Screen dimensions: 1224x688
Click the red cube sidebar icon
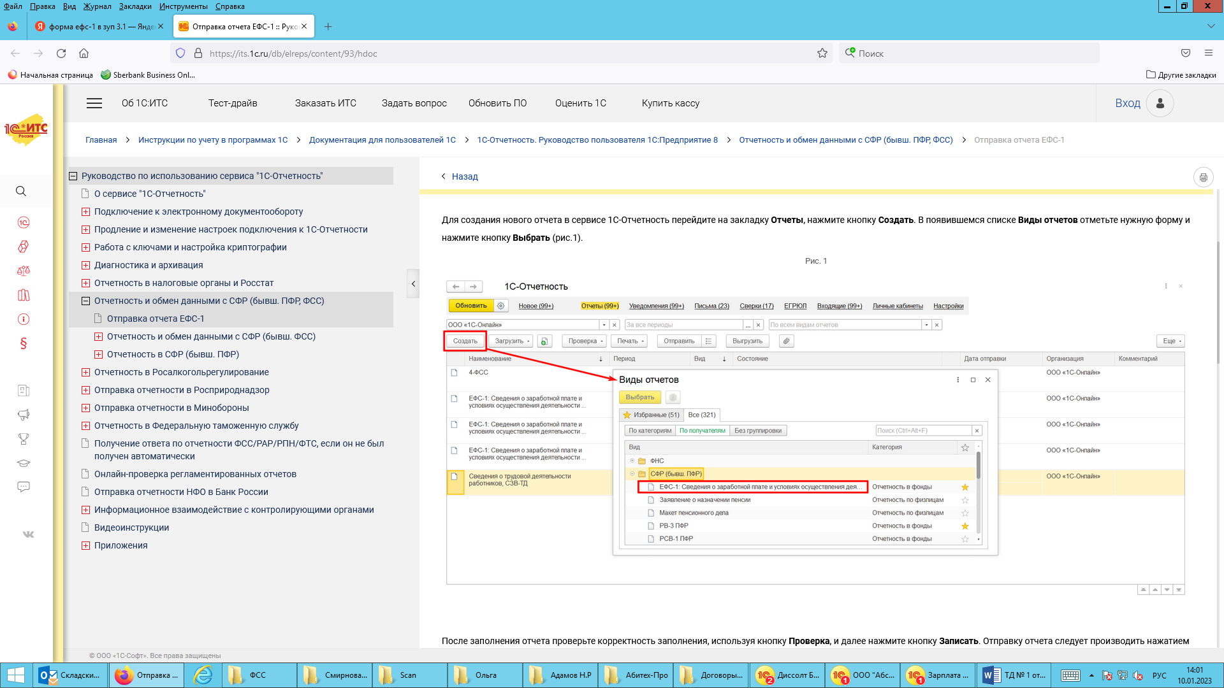pyautogui.click(x=24, y=247)
